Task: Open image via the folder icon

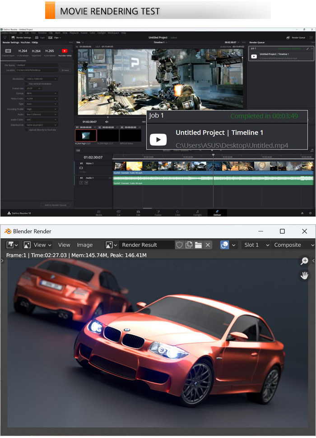Action: [198, 245]
